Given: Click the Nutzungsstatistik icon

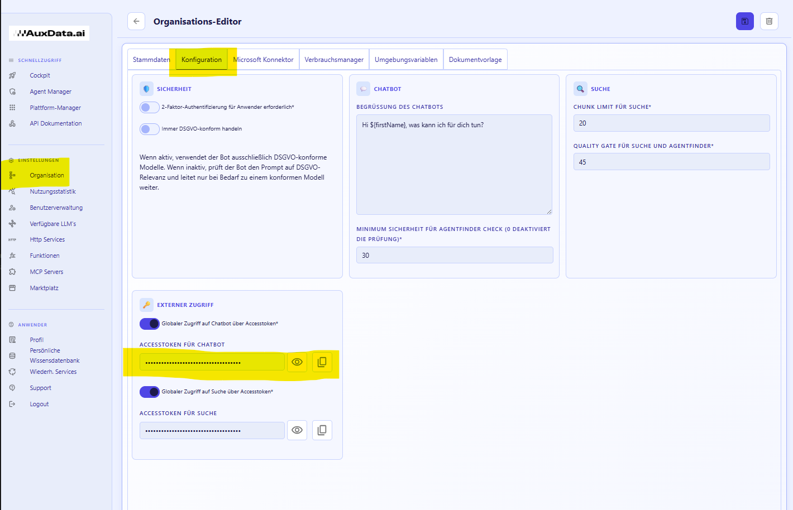Looking at the screenshot, I should pos(12,191).
